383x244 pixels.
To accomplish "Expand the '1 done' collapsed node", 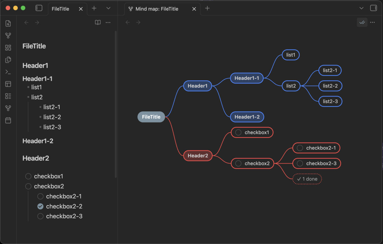I will coord(307,179).
